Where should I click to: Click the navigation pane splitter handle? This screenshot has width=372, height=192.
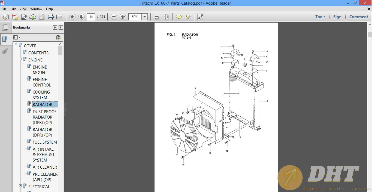65,110
